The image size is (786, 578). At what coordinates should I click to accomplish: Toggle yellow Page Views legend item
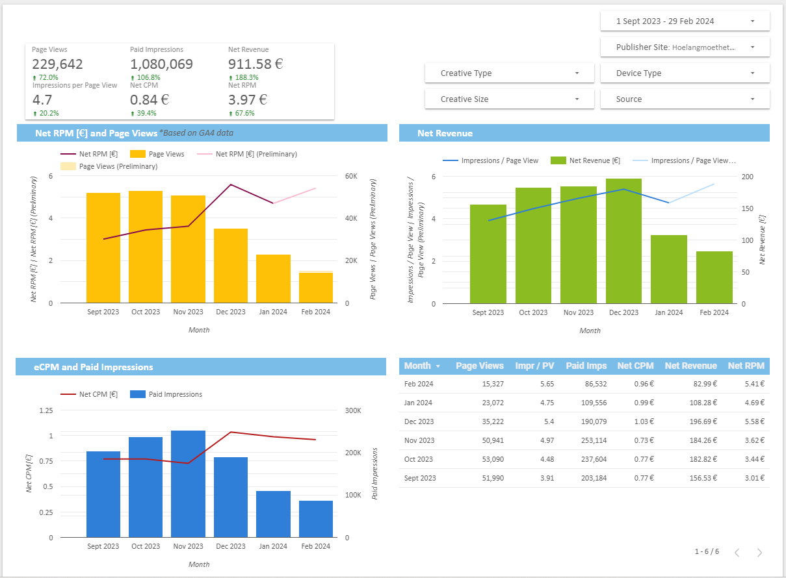tap(157, 154)
